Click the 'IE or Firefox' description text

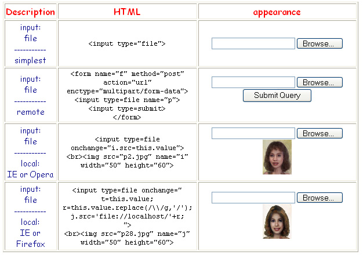pos(31,239)
